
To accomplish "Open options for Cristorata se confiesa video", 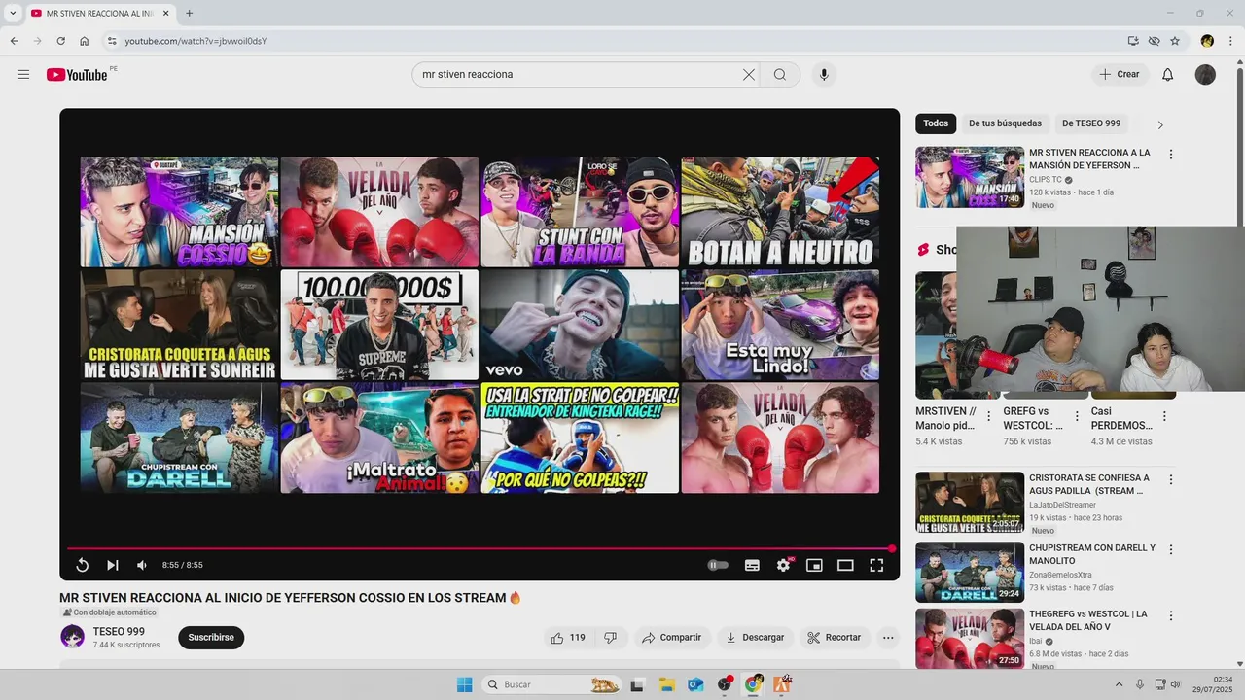I will point(1171,480).
